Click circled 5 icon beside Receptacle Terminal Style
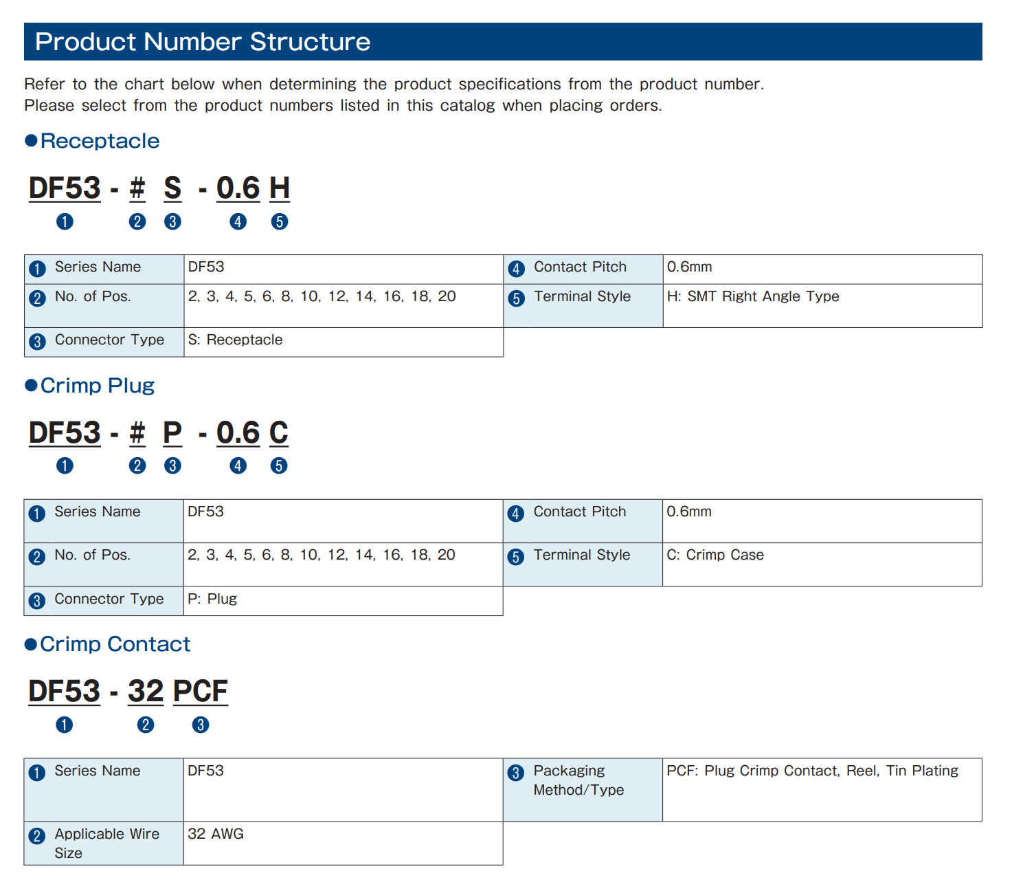This screenshot has width=1012, height=891. coord(517,298)
